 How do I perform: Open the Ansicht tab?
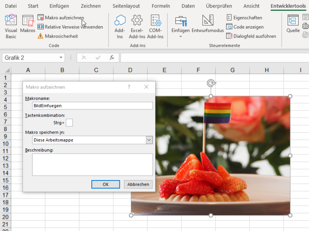point(251,6)
